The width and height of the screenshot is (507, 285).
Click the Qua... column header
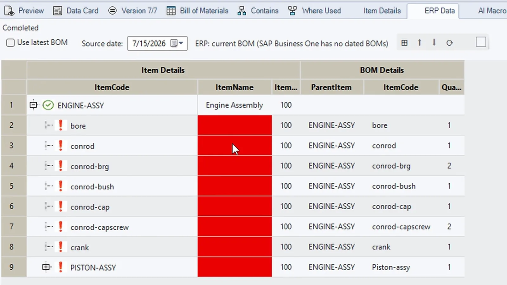(x=452, y=87)
